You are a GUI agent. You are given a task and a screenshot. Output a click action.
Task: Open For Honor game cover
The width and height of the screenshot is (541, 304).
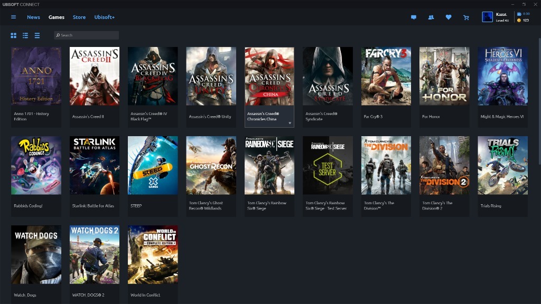pyautogui.click(x=444, y=76)
